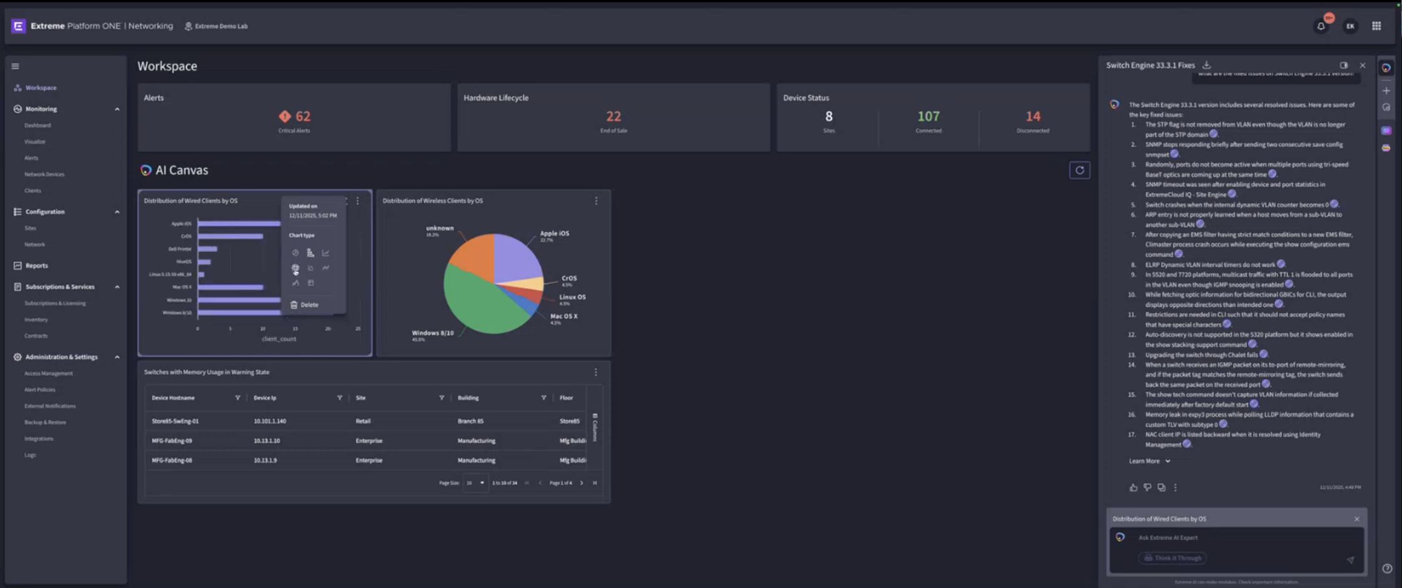
Task: Download the Switch Engine 33.3.1 Fixes chat
Action: 1206,65
